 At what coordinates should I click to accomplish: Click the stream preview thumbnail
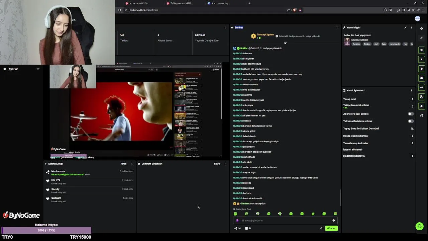point(135,111)
